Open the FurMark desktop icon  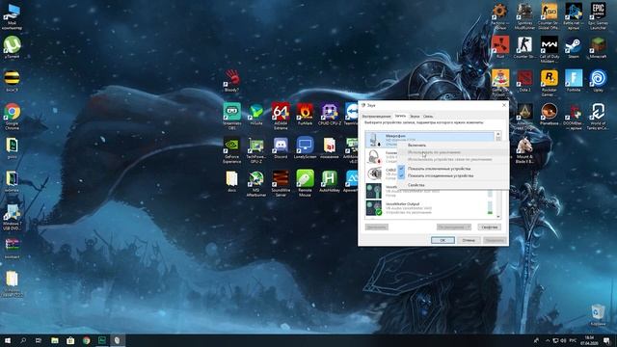tap(305, 114)
